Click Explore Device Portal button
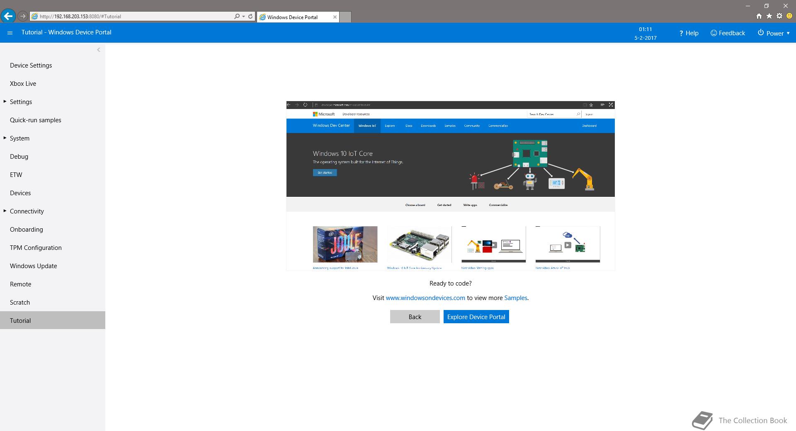Viewport: 796px width, 431px height. pos(476,317)
